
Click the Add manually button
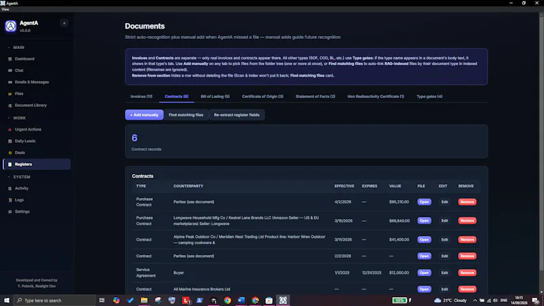(x=144, y=115)
